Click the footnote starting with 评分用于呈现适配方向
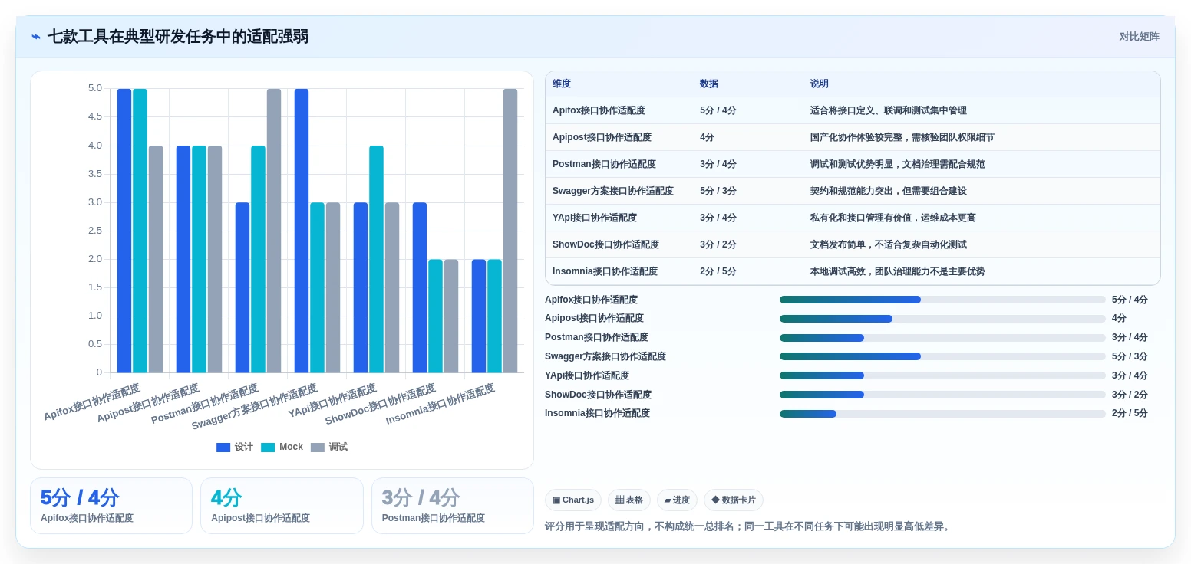 (749, 526)
